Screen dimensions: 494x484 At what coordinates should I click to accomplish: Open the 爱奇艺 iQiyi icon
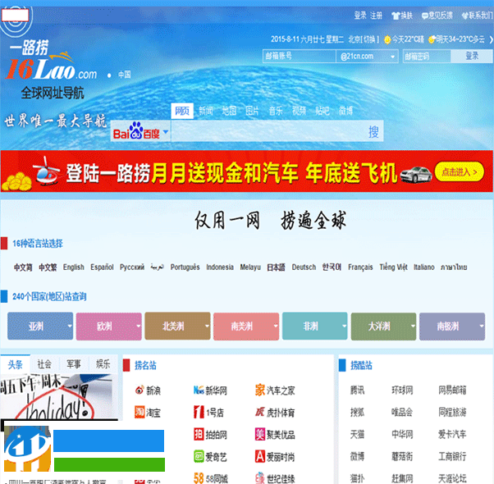[199, 456]
